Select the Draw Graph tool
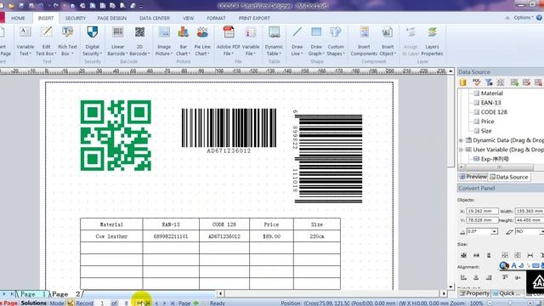Image resolution: width=544 pixels, height=306 pixels. pyautogui.click(x=316, y=41)
